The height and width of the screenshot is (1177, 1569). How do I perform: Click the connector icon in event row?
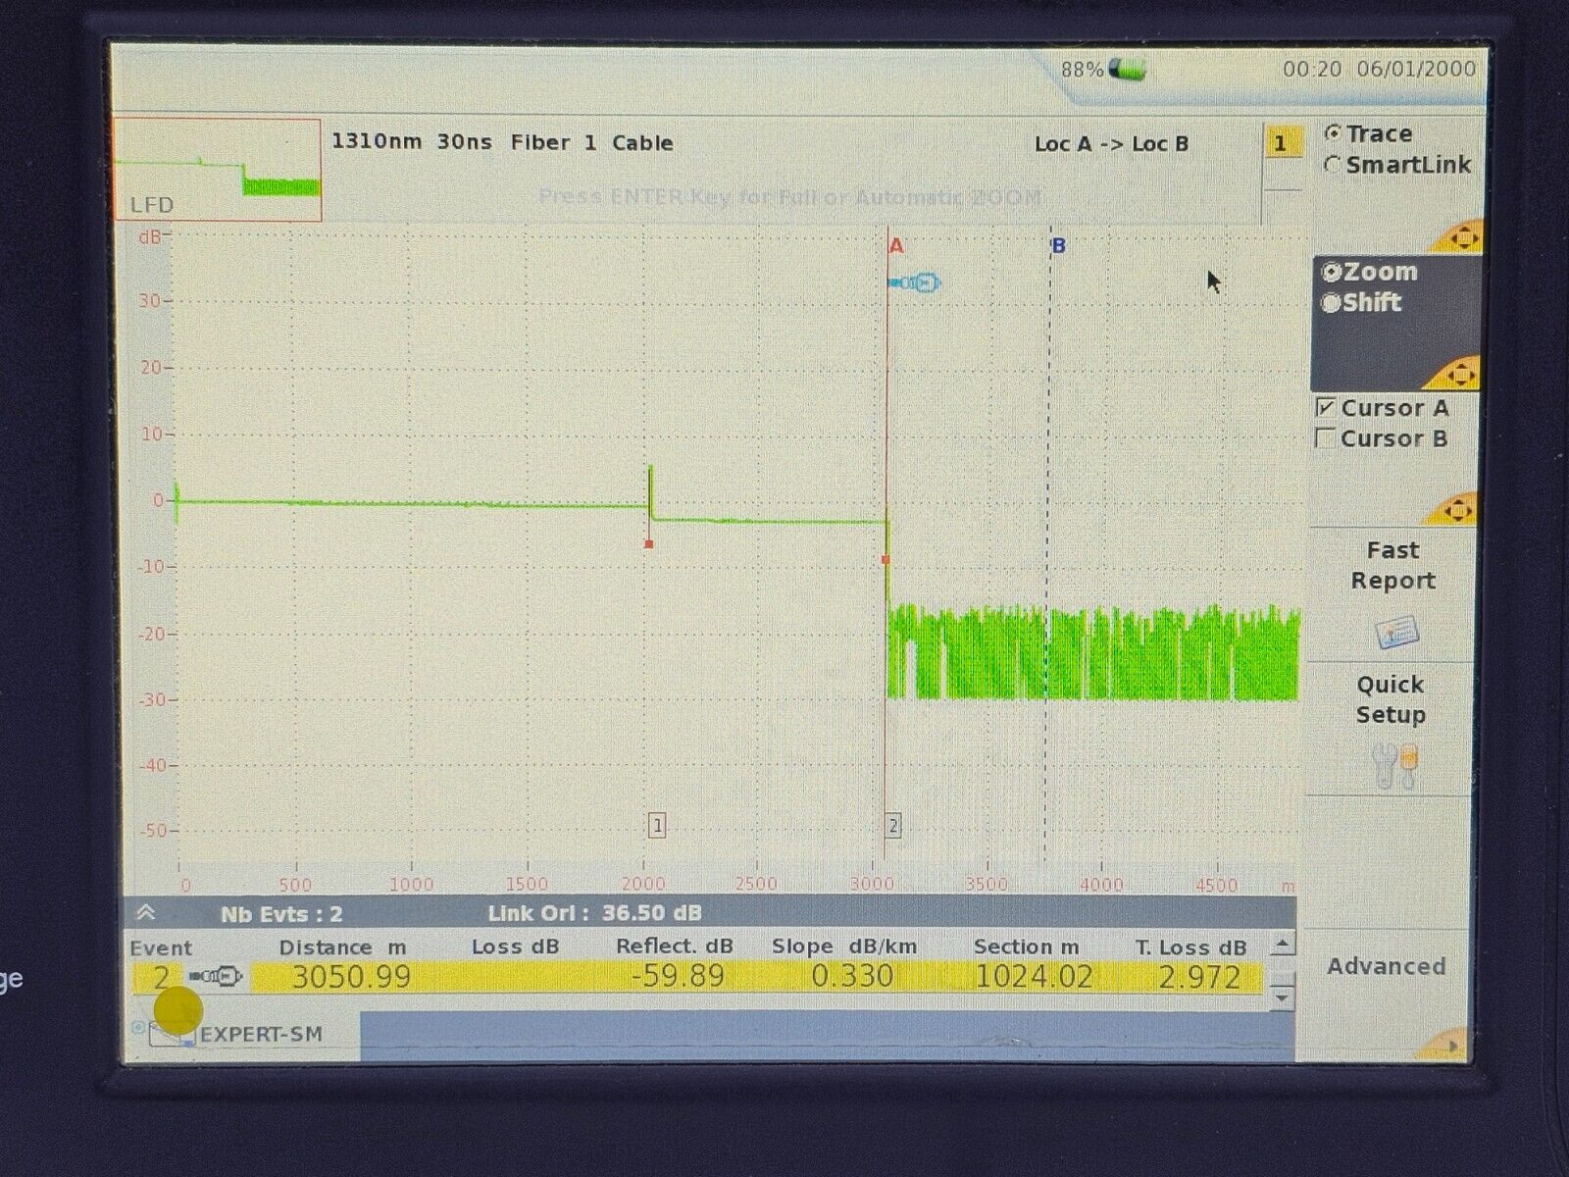[x=217, y=976]
